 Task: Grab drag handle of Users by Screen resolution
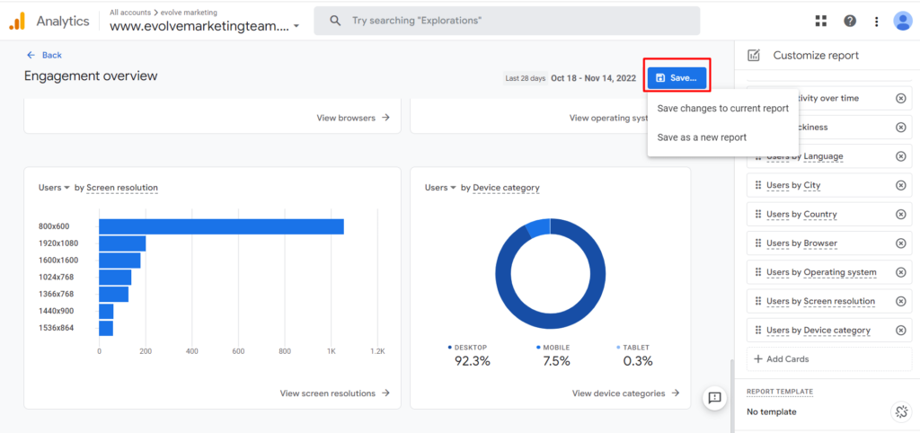click(758, 301)
